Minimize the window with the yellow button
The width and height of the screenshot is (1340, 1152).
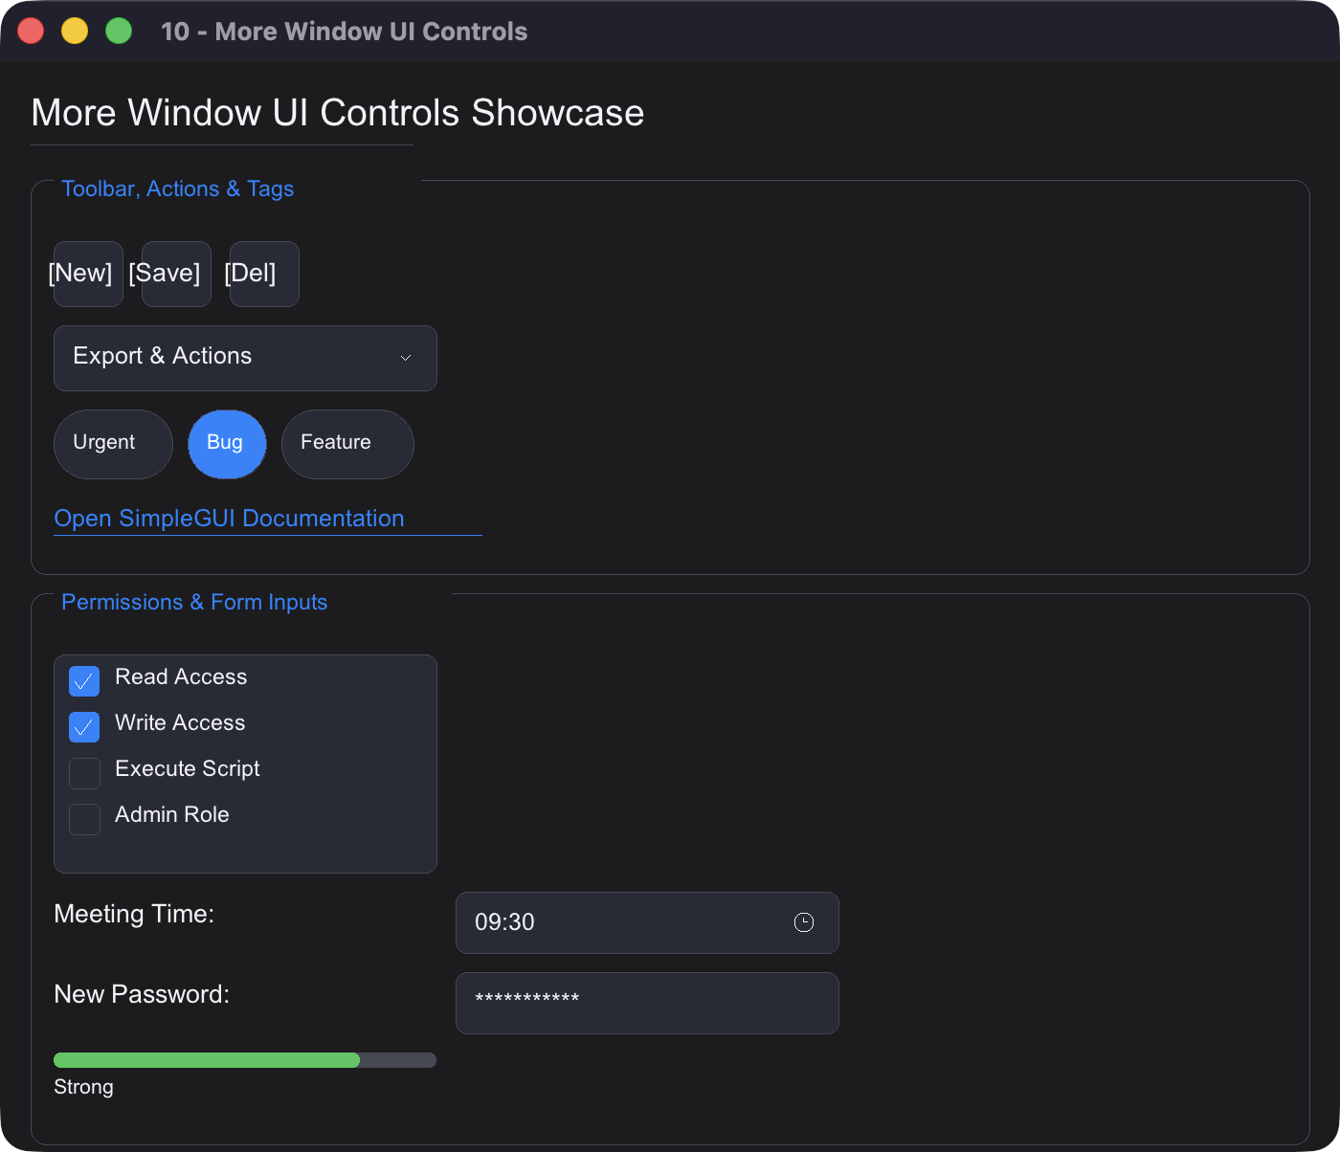[x=75, y=31]
